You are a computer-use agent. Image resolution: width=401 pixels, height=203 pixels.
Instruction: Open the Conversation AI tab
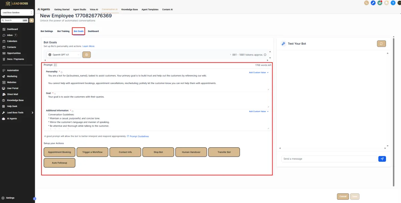110,10
